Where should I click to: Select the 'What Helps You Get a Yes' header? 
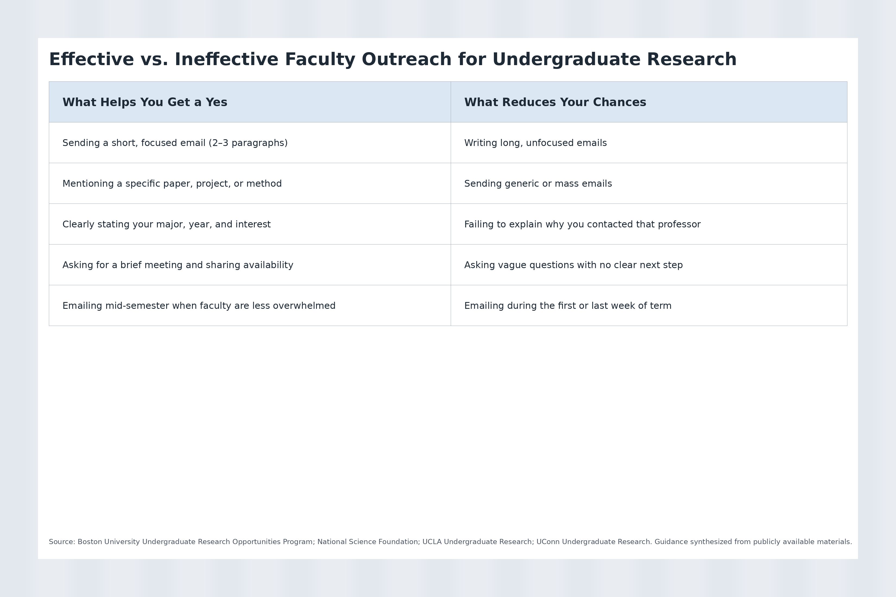coord(145,102)
